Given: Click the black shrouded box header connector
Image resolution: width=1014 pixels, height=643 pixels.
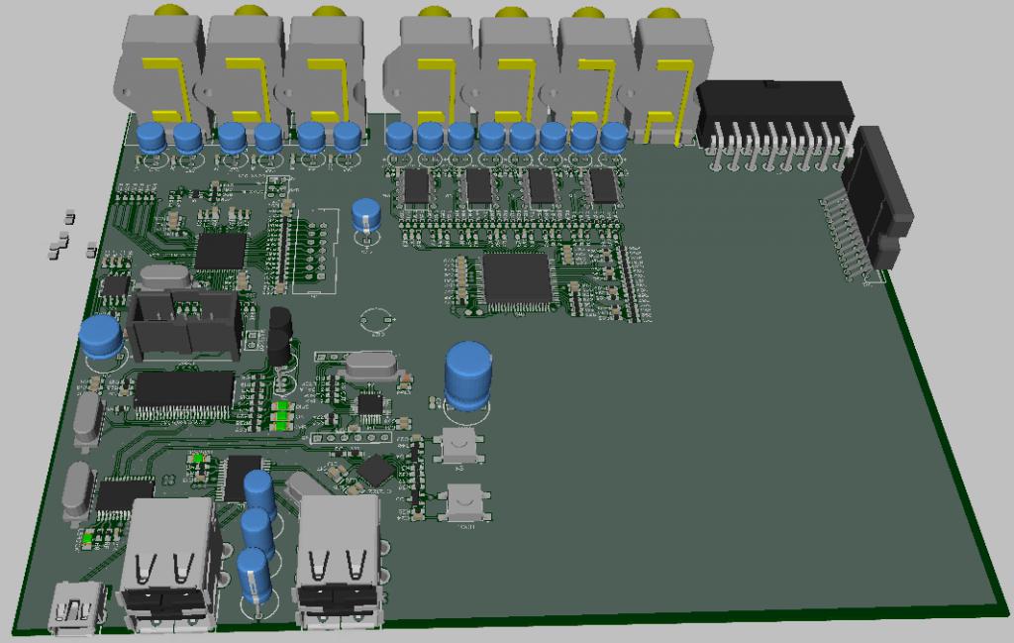Looking at the screenshot, I should tap(184, 324).
